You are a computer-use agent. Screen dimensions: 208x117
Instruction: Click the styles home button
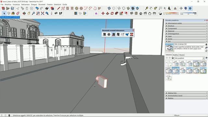173,58
